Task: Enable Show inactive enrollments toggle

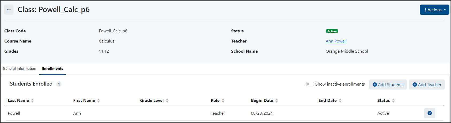Action: tap(310, 84)
